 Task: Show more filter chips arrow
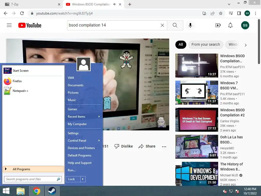click(x=245, y=45)
